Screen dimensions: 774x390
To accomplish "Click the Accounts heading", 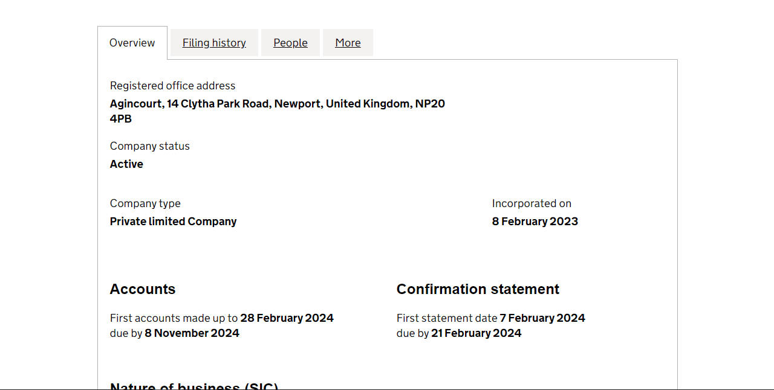I will point(143,289).
